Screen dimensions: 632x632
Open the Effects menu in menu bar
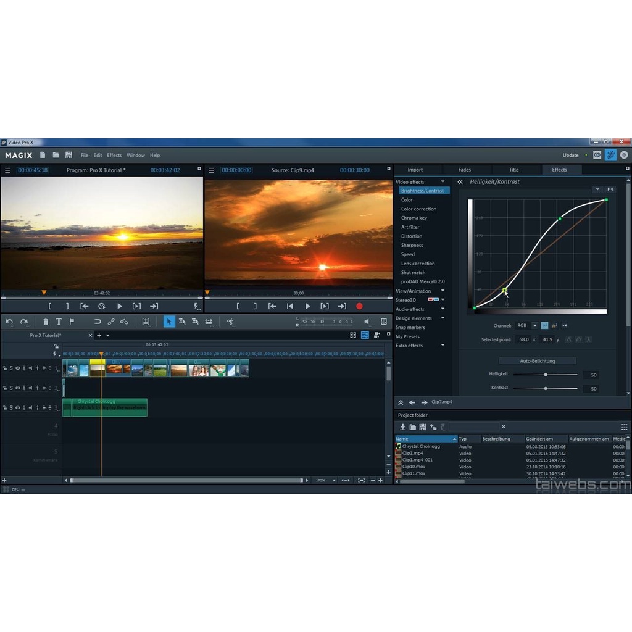tap(114, 156)
